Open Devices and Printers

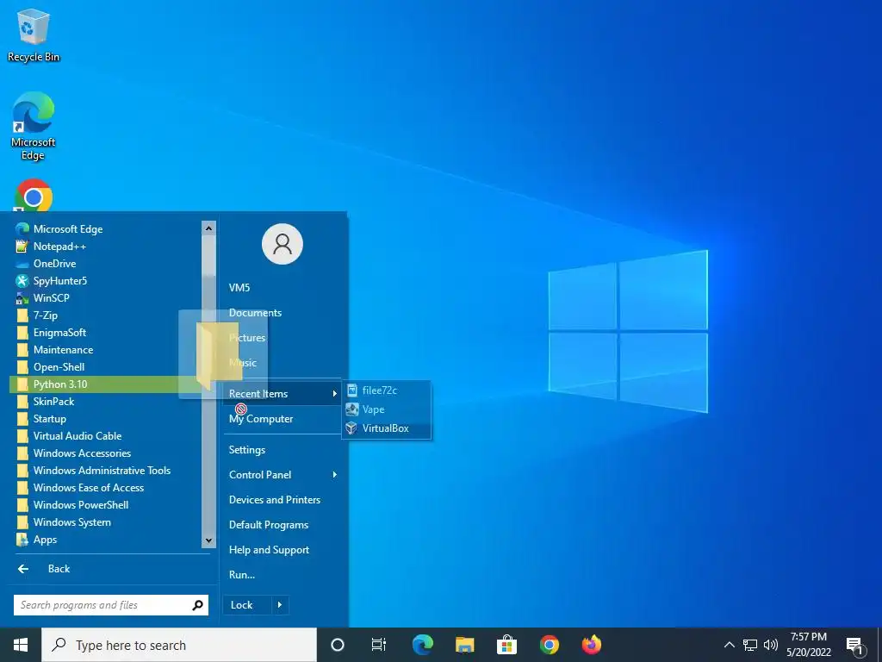click(275, 500)
